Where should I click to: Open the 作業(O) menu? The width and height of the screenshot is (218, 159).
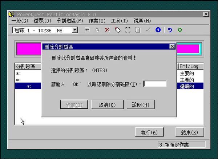97,21
